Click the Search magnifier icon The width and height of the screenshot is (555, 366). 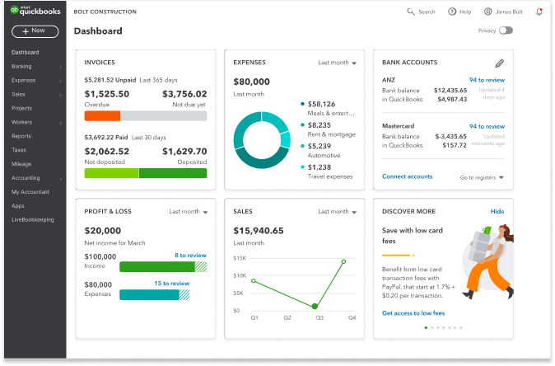pos(412,12)
